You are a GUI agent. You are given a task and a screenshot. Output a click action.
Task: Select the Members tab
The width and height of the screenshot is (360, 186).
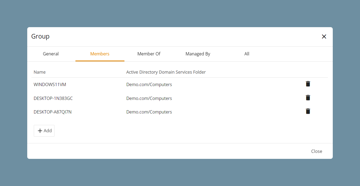[x=100, y=54]
